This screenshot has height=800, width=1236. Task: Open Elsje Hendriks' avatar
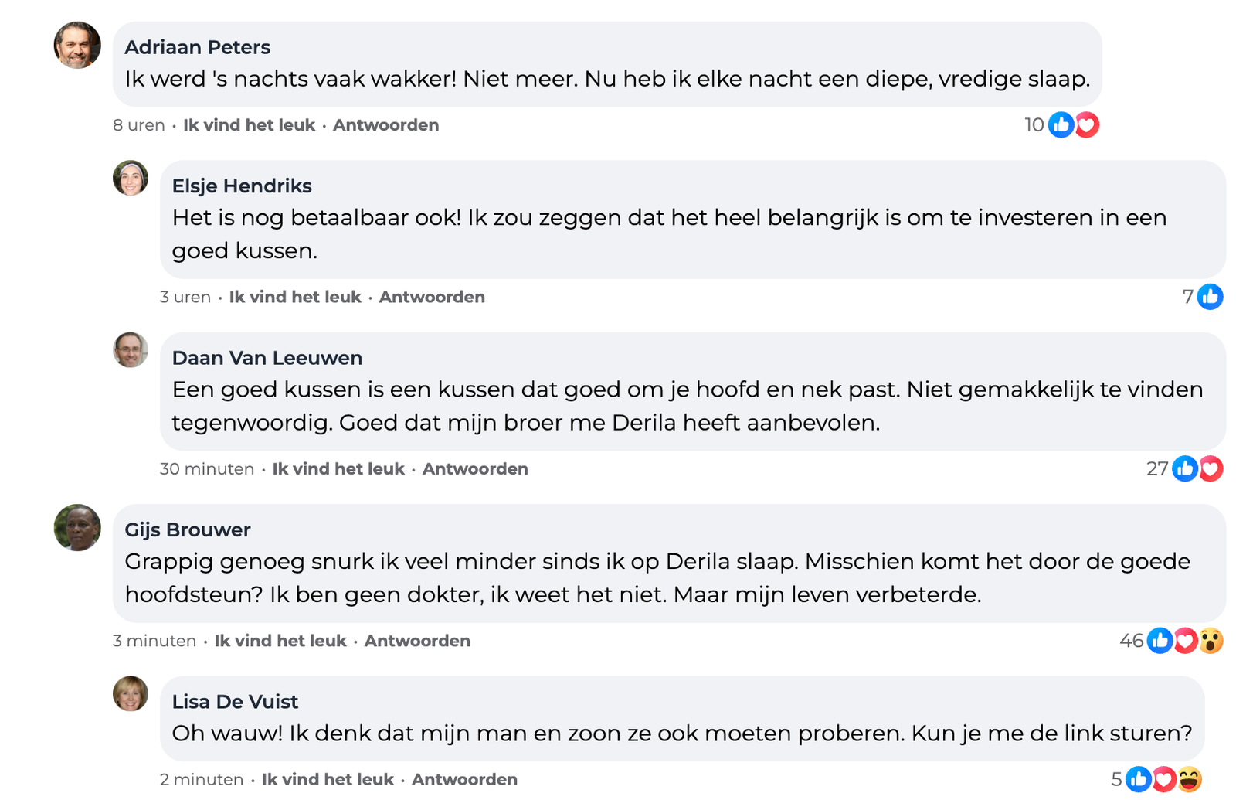coord(131,178)
